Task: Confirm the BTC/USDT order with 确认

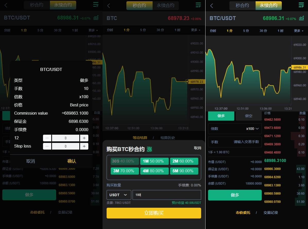Action: [72, 161]
